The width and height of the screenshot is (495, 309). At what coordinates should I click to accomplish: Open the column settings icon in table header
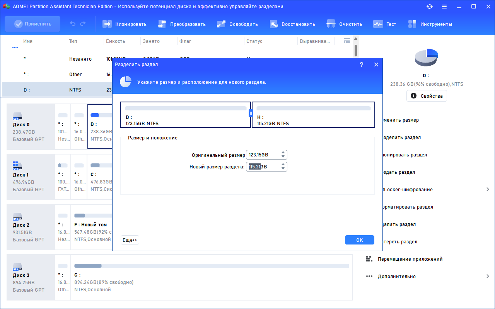click(347, 41)
